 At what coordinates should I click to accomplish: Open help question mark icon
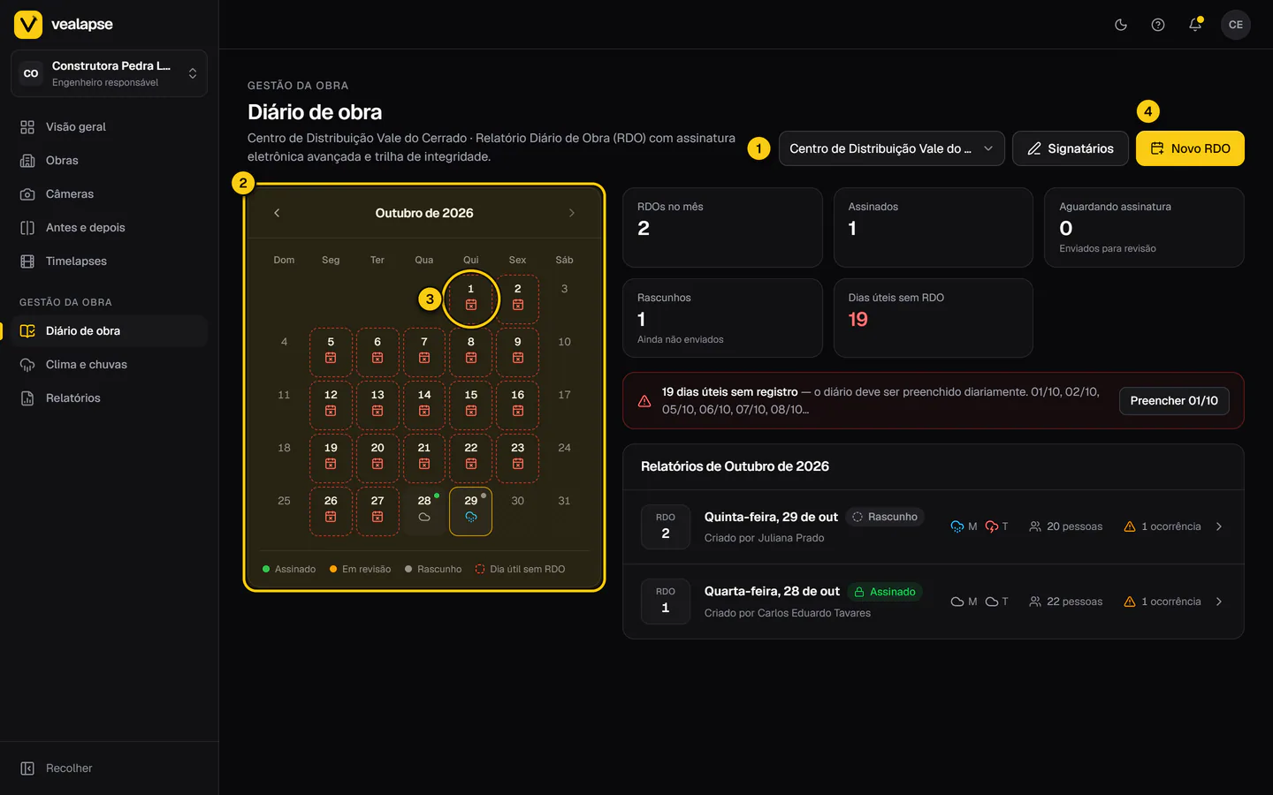tap(1158, 25)
